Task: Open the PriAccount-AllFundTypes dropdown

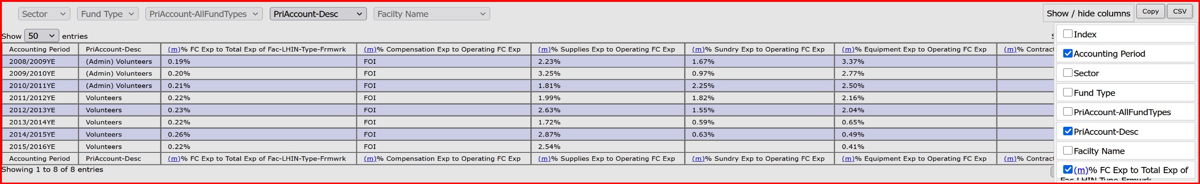Action: pyautogui.click(x=204, y=14)
